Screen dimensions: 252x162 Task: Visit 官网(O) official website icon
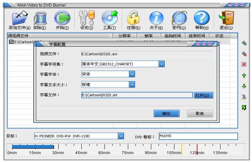click(x=179, y=20)
